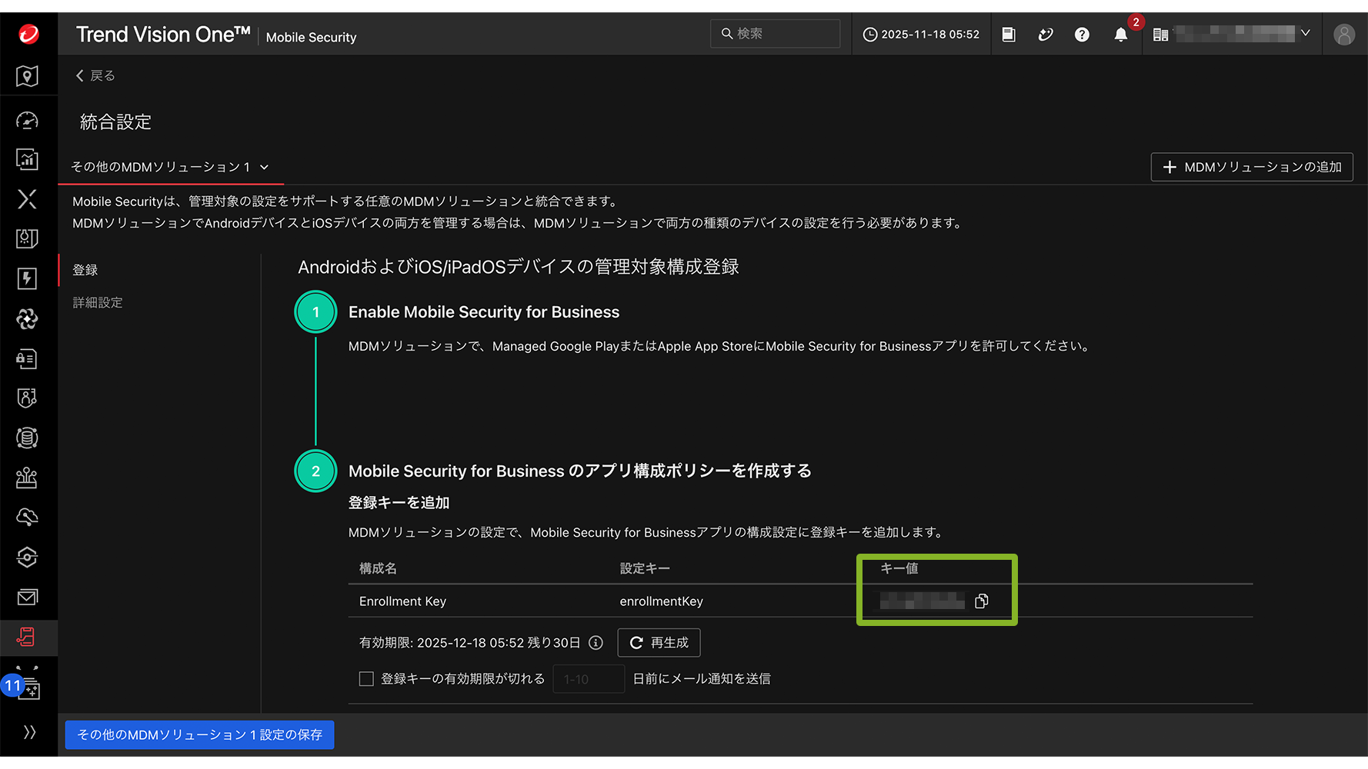The image size is (1368, 769).
Task: Select the 登録 side menu item
Action: pyautogui.click(x=85, y=270)
